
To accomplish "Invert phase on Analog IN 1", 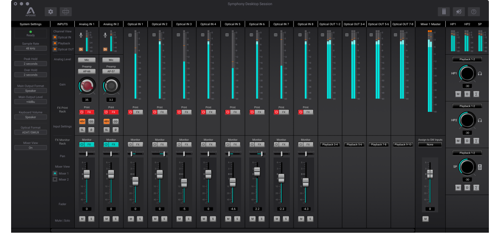I will (x=91, y=130).
